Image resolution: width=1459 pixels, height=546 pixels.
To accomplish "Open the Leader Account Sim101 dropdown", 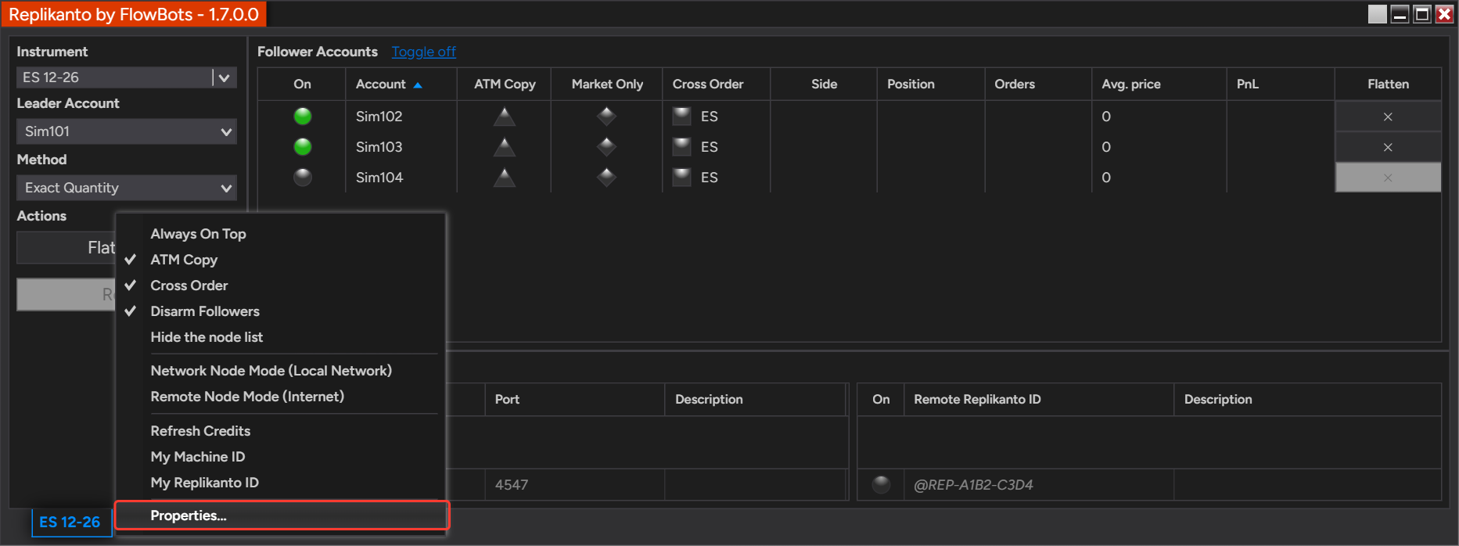I will click(127, 131).
